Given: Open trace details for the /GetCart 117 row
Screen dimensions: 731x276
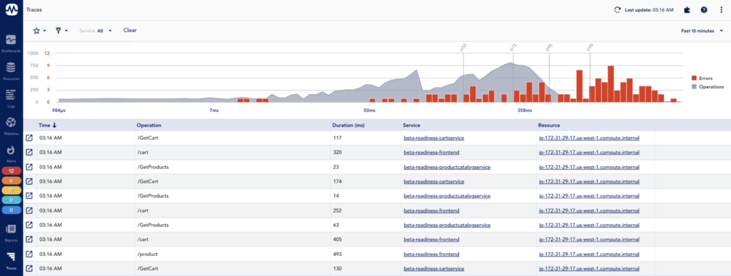Looking at the screenshot, I should (29, 138).
